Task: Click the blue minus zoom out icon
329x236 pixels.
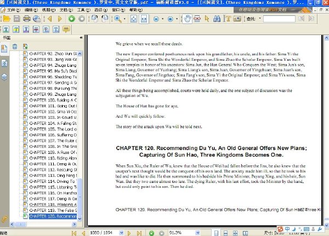Action: 156,19
